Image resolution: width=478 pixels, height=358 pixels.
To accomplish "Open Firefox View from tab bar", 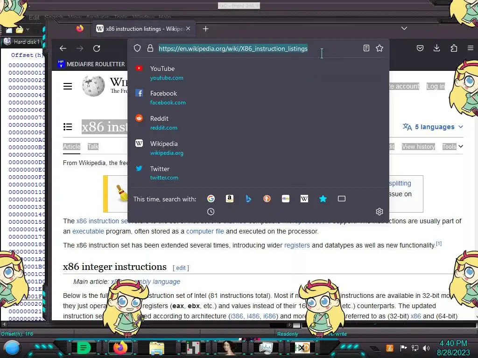I will [x=80, y=28].
